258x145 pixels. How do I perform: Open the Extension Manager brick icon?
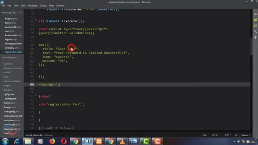(x=255, y=20)
